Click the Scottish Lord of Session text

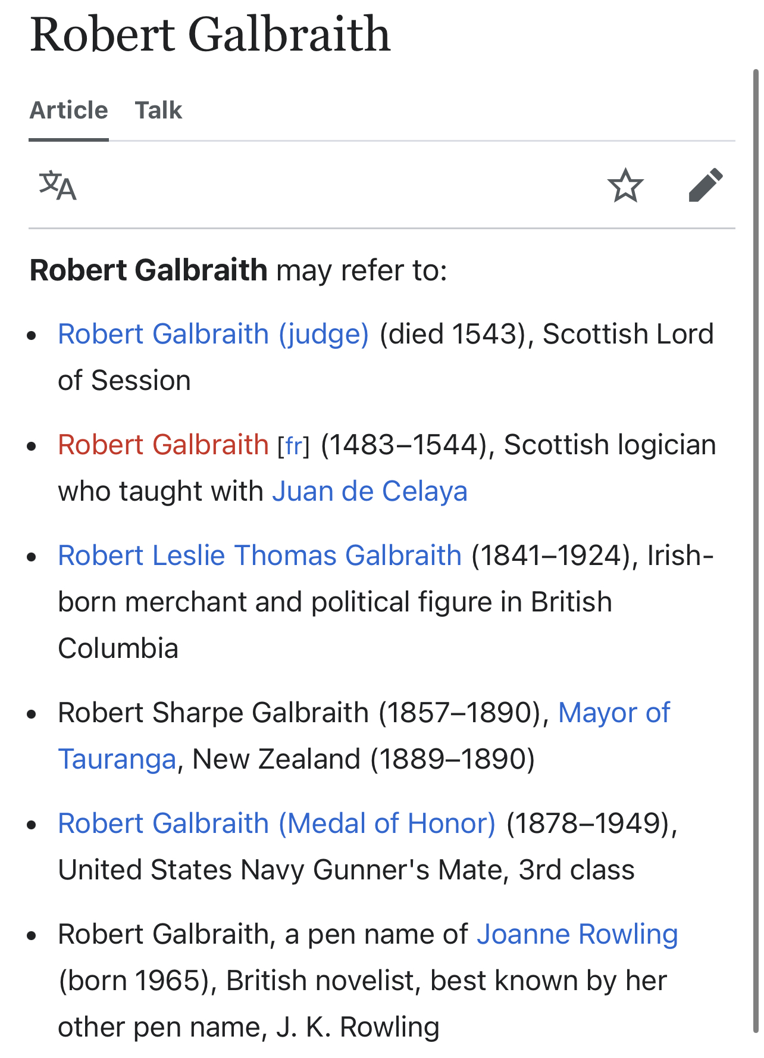pos(386,357)
